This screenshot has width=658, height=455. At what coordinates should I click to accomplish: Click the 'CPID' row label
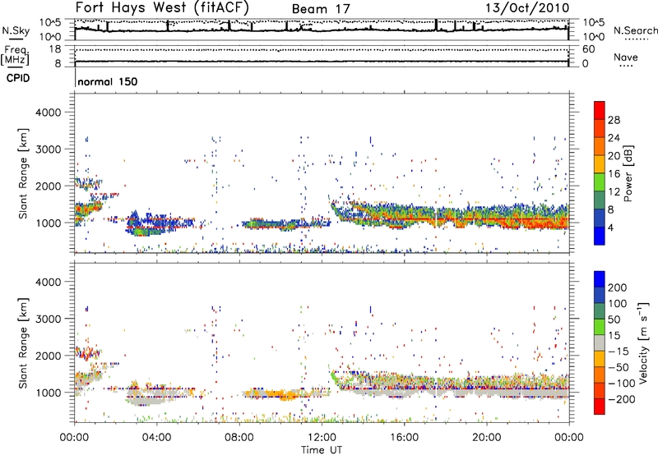18,78
